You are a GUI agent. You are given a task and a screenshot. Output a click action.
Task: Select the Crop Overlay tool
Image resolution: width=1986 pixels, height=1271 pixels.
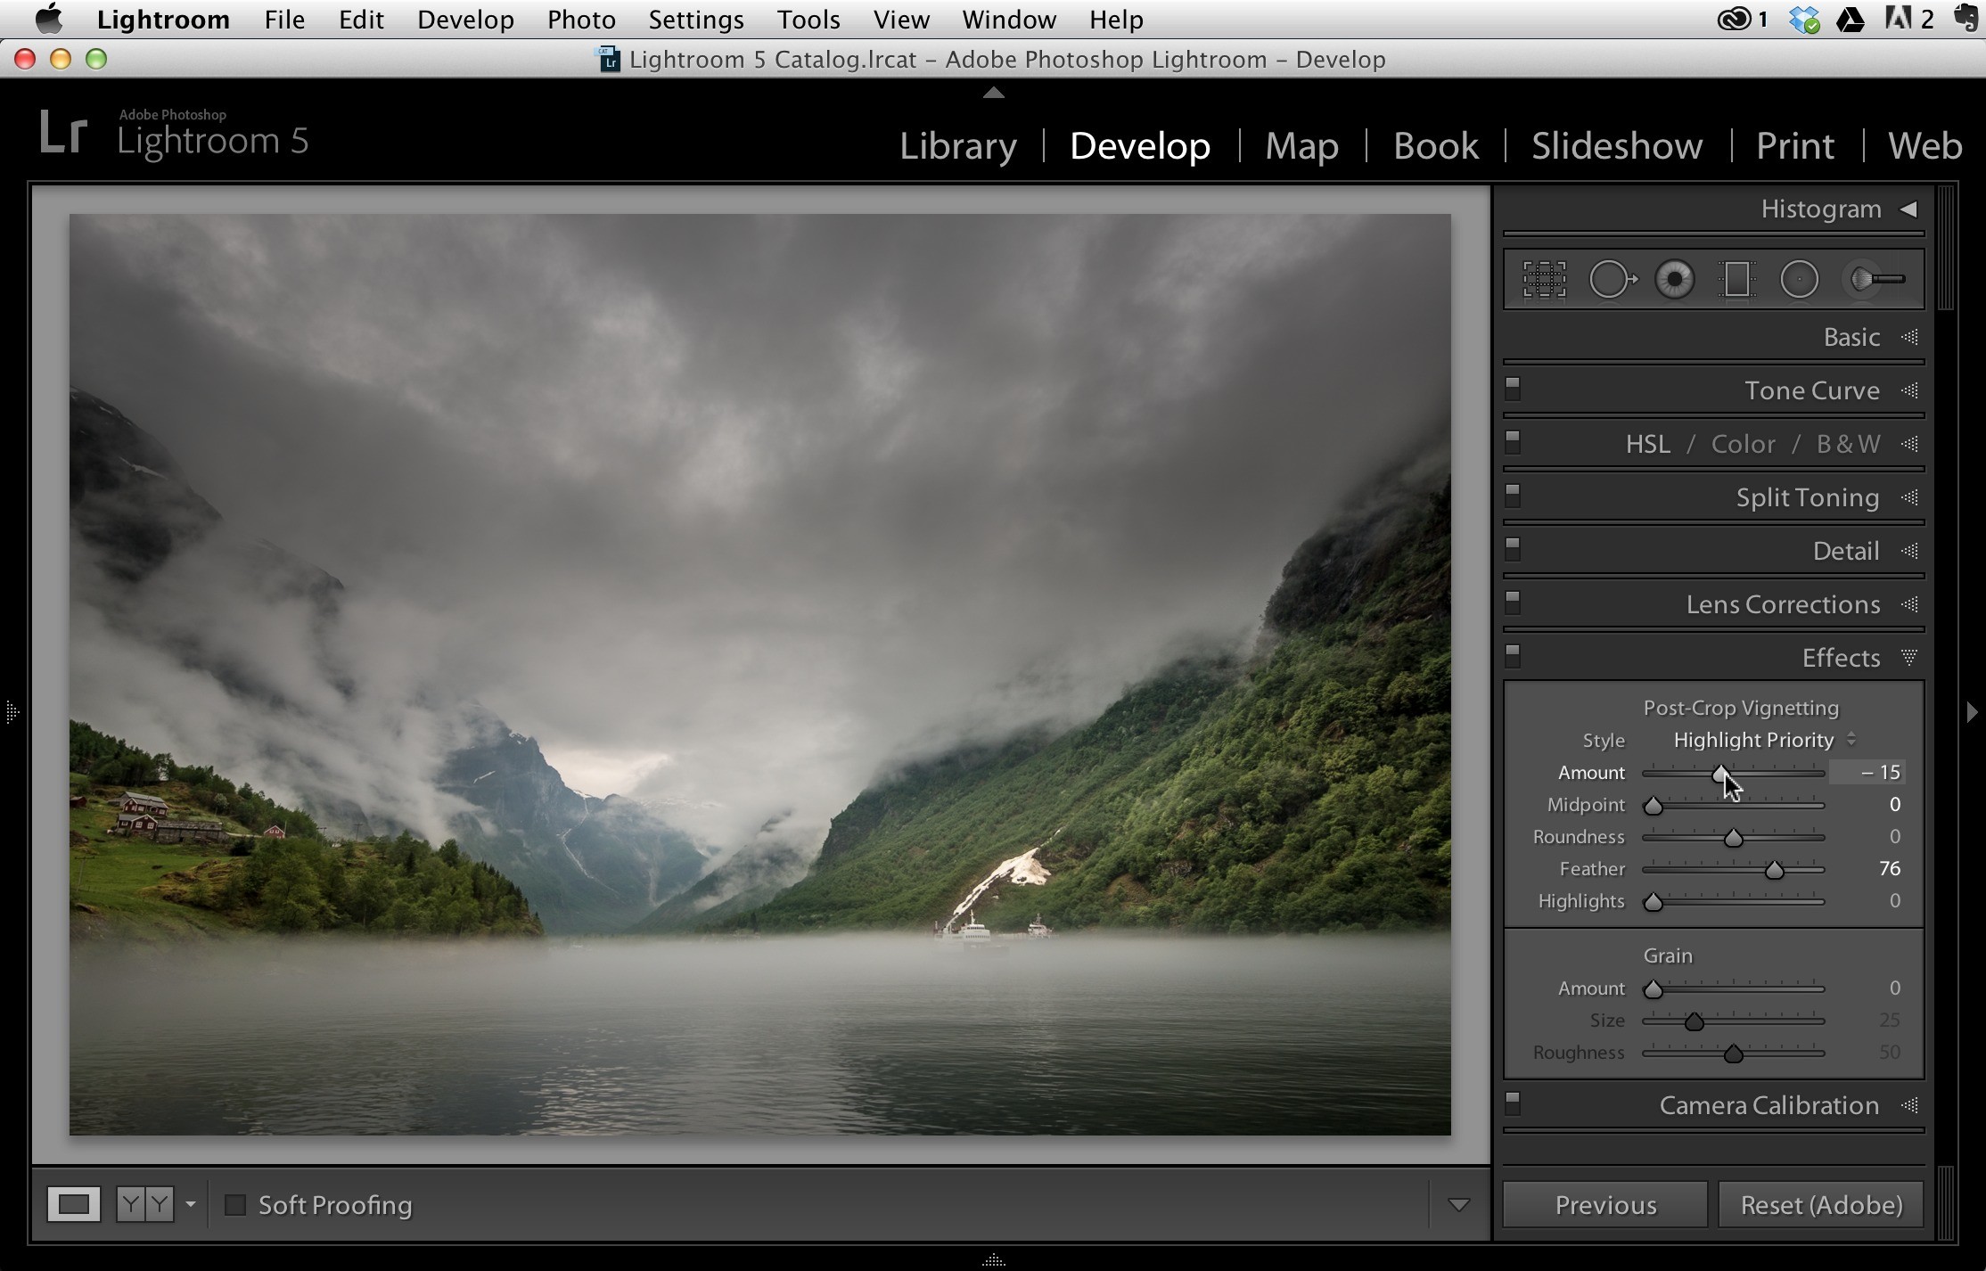pyautogui.click(x=1544, y=280)
